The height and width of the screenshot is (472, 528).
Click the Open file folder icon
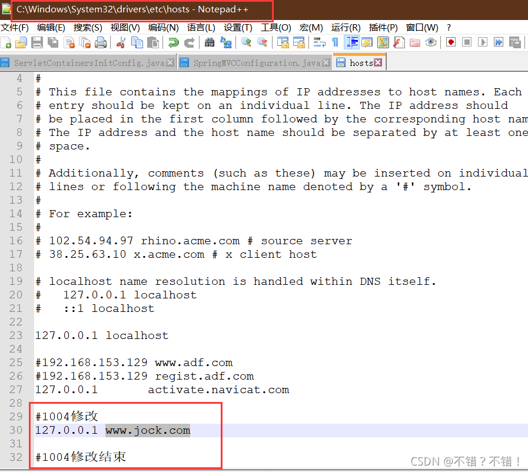(21, 43)
